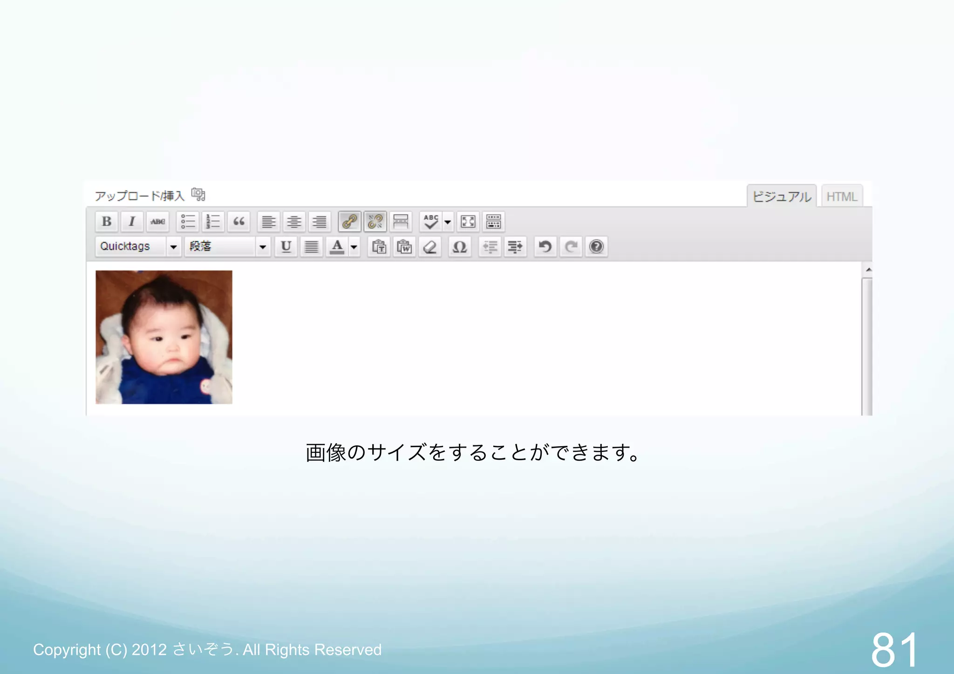
Task: Open Quicktags dropdown
Action: point(138,246)
